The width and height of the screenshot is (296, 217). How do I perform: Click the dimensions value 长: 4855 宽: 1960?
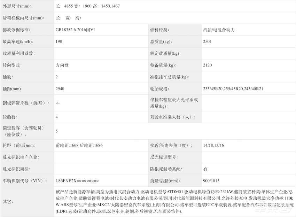pos(87,6)
